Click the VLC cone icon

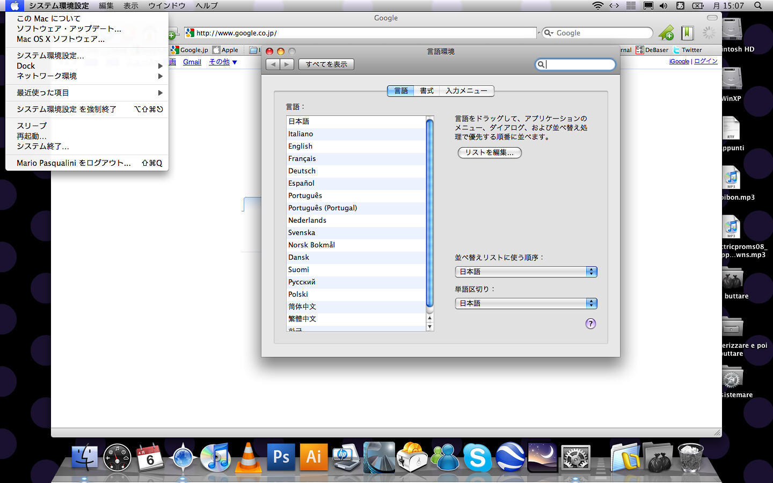(x=249, y=458)
